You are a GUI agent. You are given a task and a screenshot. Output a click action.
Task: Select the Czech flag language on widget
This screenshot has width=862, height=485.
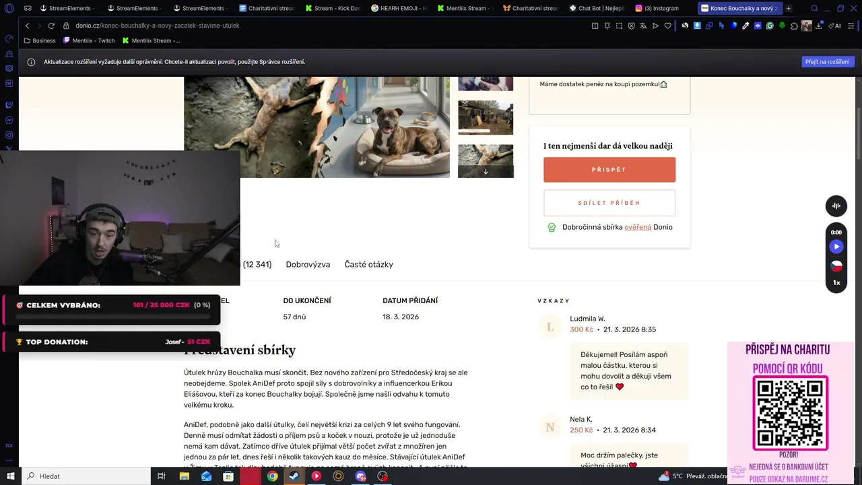836,265
